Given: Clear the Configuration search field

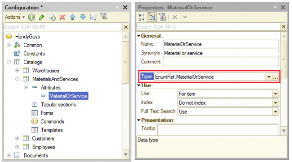Looking at the screenshot, I should pyautogui.click(x=126, y=27).
